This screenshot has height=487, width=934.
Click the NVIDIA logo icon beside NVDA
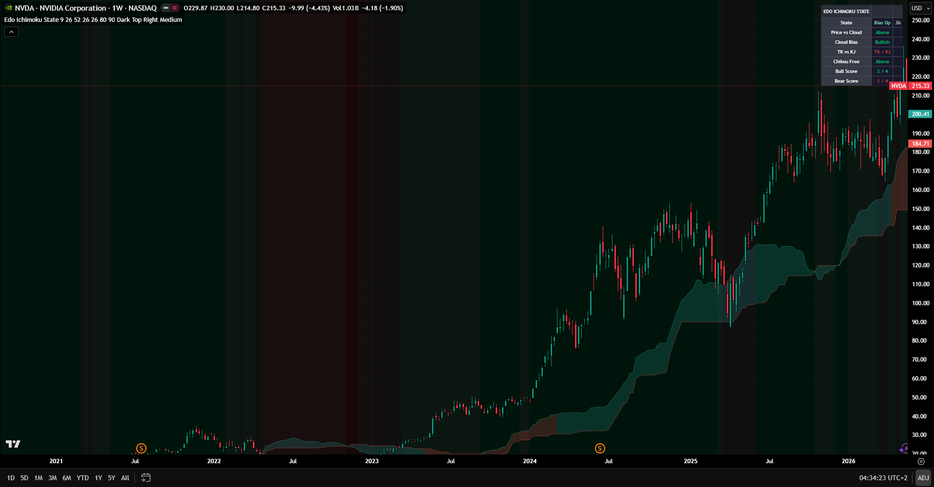coord(8,8)
